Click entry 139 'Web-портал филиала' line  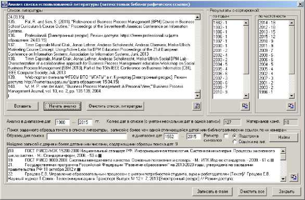coord(97,79)
